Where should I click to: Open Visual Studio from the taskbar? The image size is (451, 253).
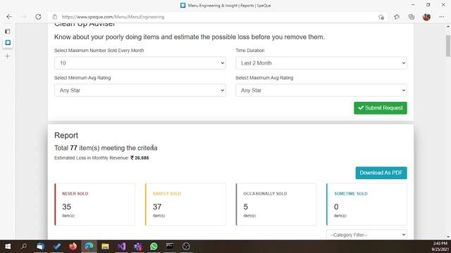(121, 247)
